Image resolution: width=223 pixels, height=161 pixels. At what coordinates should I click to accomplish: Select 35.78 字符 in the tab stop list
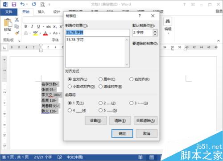coord(75,40)
